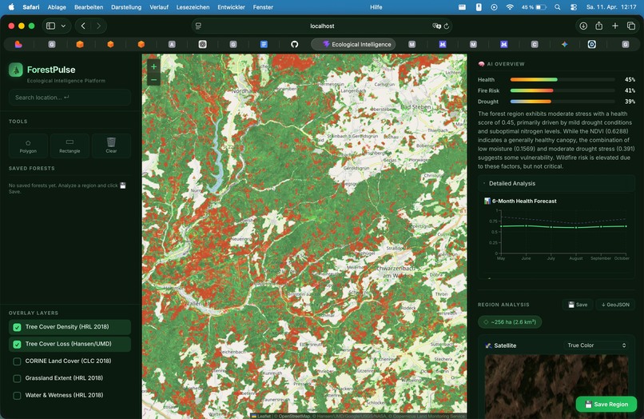Click Save in Region Analysis header
Image resolution: width=644 pixels, height=419 pixels.
[578, 305]
